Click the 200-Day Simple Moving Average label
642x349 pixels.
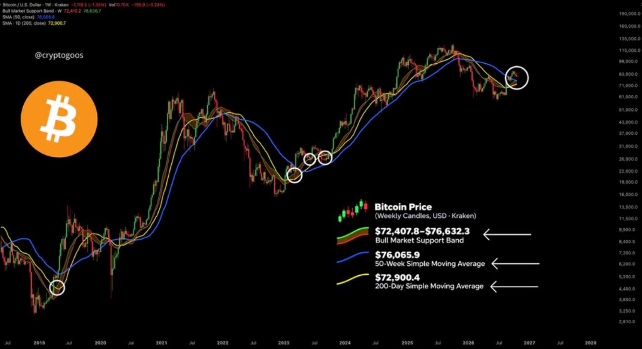click(x=429, y=286)
